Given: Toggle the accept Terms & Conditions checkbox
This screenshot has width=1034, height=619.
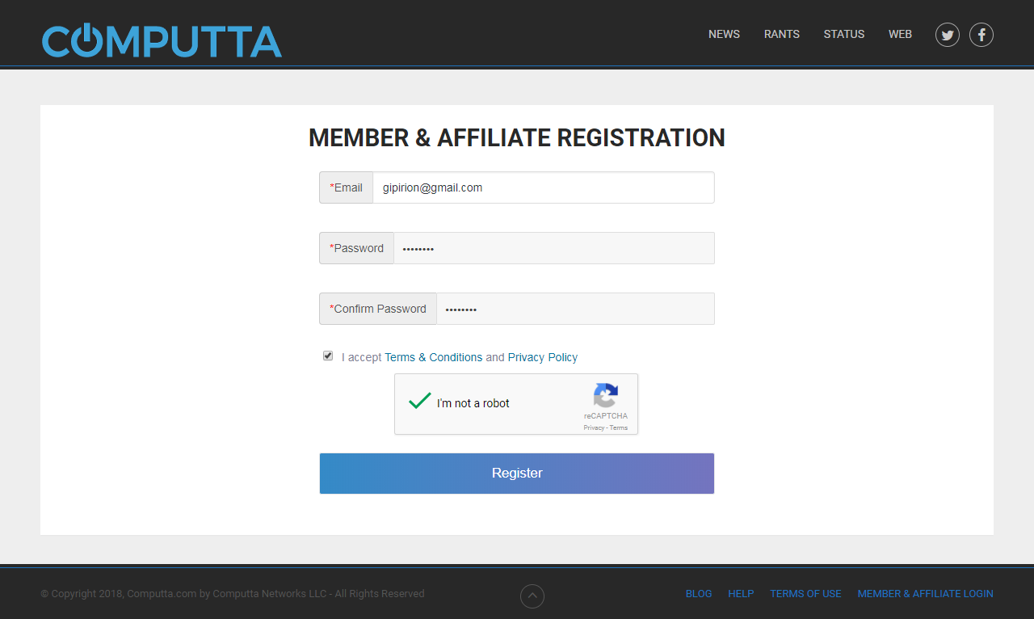Looking at the screenshot, I should coord(328,356).
